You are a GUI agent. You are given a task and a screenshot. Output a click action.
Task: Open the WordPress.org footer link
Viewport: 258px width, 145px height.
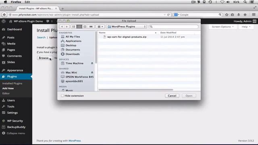(75, 141)
